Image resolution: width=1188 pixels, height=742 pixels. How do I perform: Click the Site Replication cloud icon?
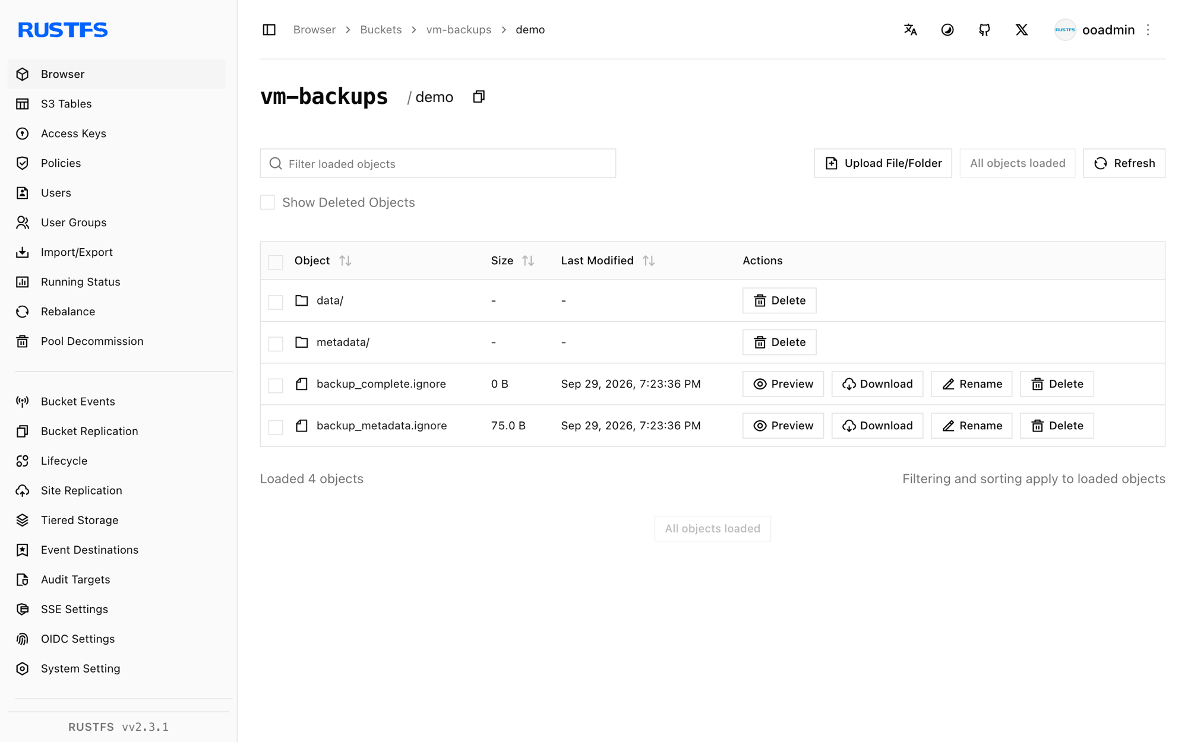(x=23, y=491)
